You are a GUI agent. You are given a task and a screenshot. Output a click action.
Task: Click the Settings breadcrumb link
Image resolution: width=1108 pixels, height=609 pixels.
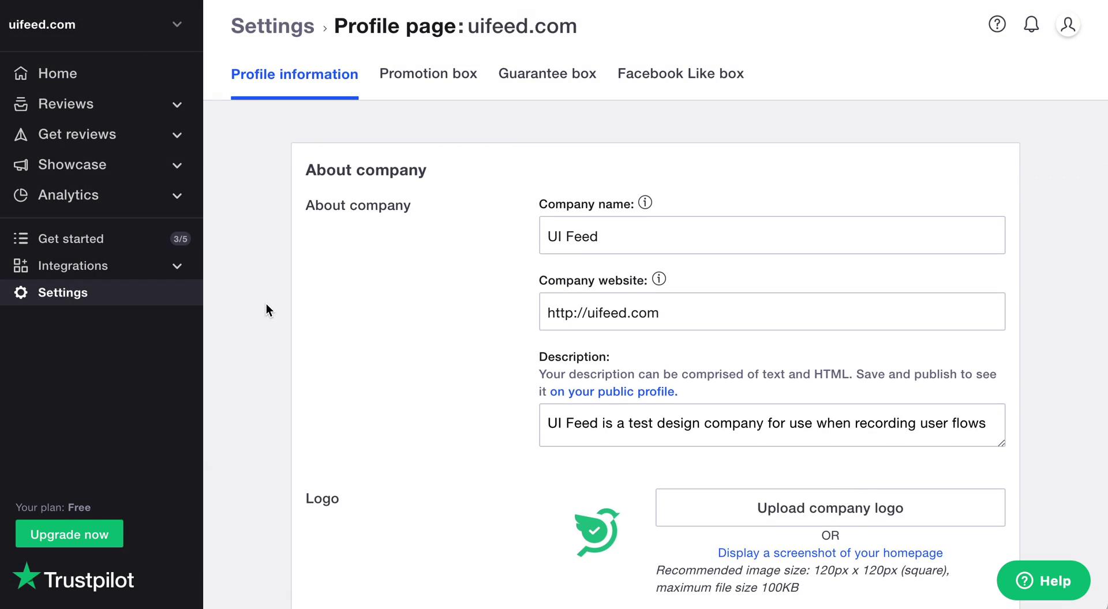tap(272, 26)
